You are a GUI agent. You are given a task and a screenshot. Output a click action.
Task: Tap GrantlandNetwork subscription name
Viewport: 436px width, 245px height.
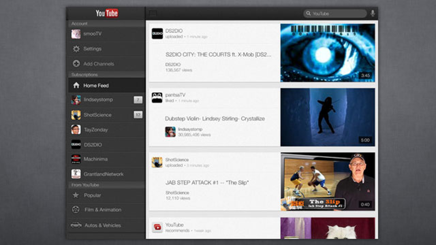(103, 174)
